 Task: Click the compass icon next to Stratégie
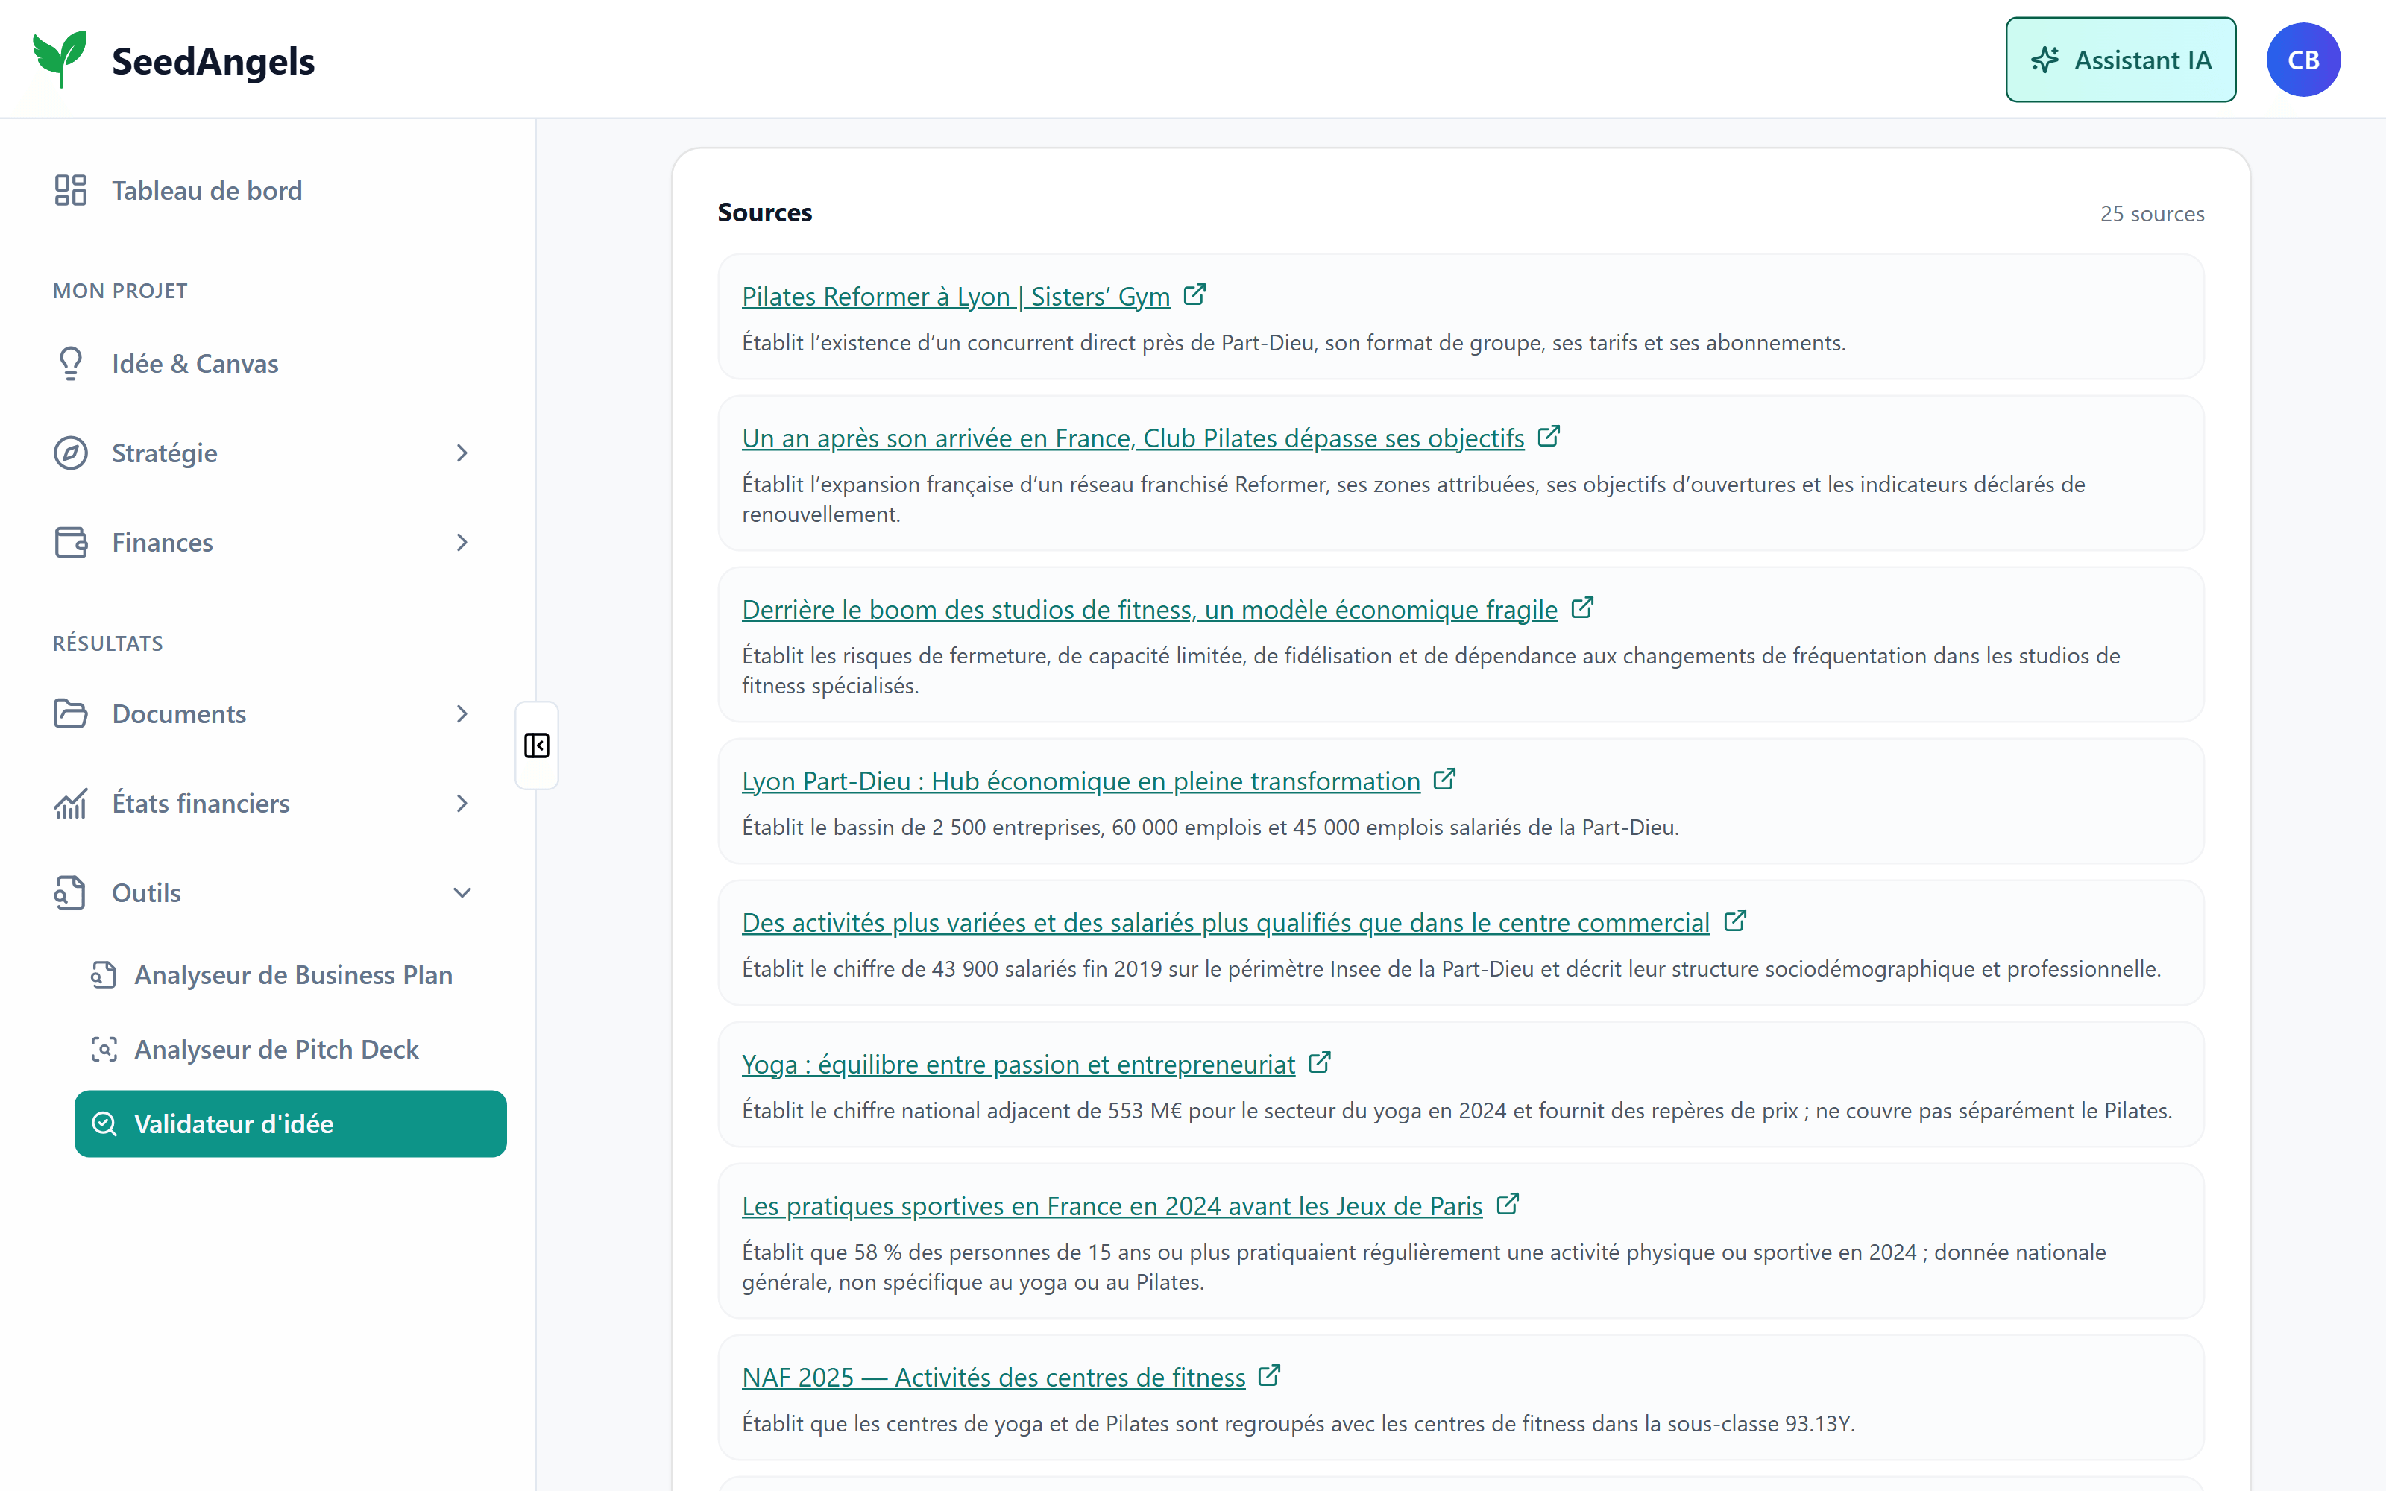pos(70,453)
